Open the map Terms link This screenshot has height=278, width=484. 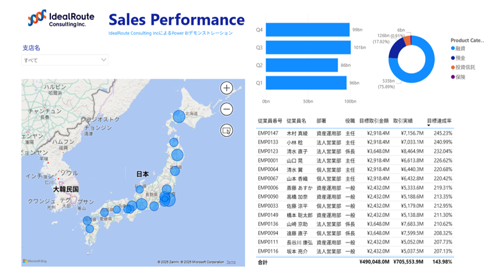point(231,262)
